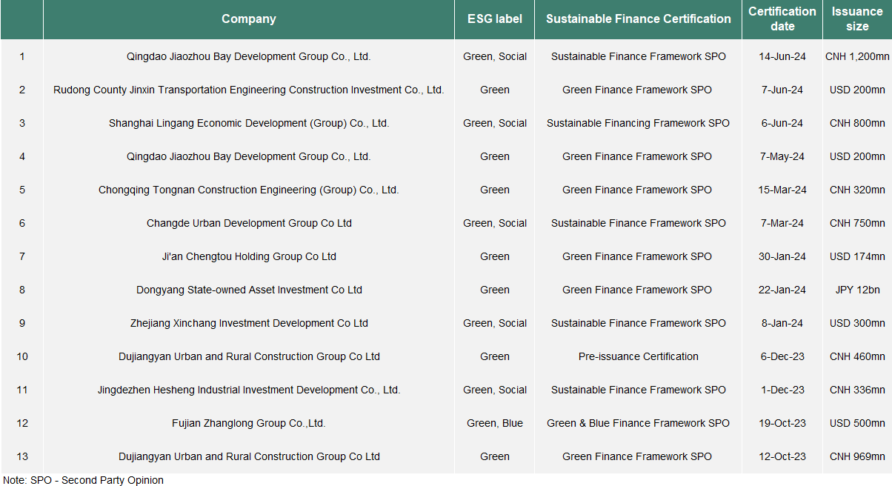
Task: Select Dongyang State-owned Asset Investment Co Ltd
Action: tap(249, 290)
